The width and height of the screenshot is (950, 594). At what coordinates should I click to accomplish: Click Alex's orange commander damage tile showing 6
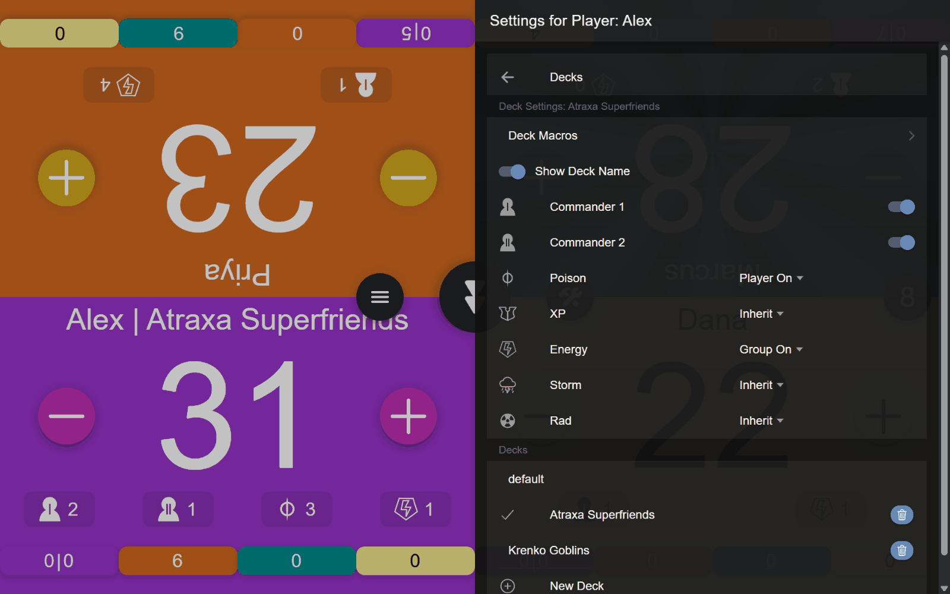point(178,561)
